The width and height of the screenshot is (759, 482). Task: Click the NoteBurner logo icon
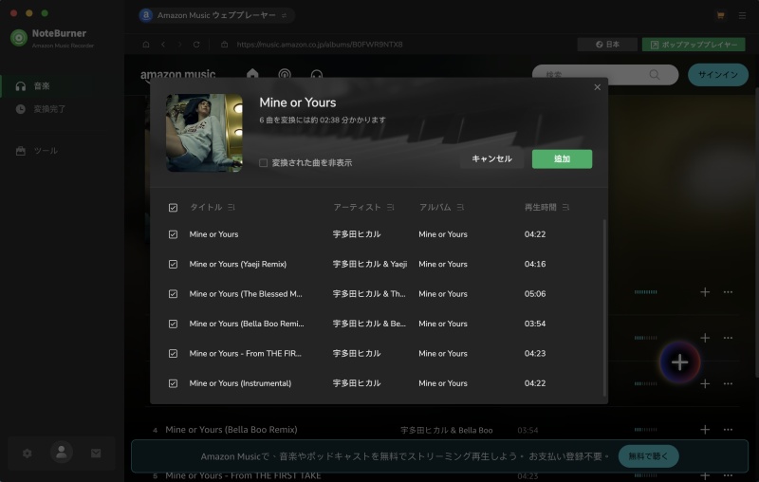19,38
